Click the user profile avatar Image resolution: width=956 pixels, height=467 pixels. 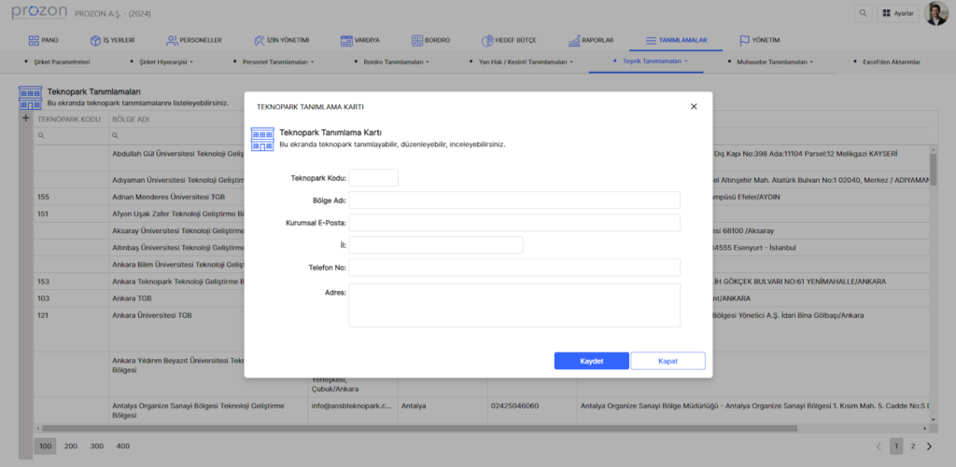pyautogui.click(x=935, y=13)
